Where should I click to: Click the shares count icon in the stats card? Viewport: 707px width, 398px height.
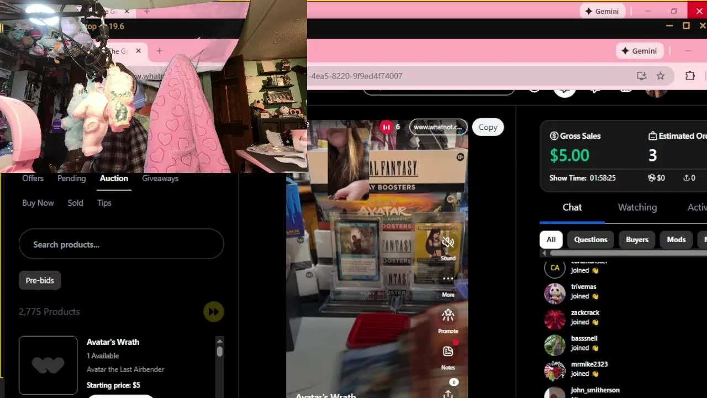[x=687, y=178]
